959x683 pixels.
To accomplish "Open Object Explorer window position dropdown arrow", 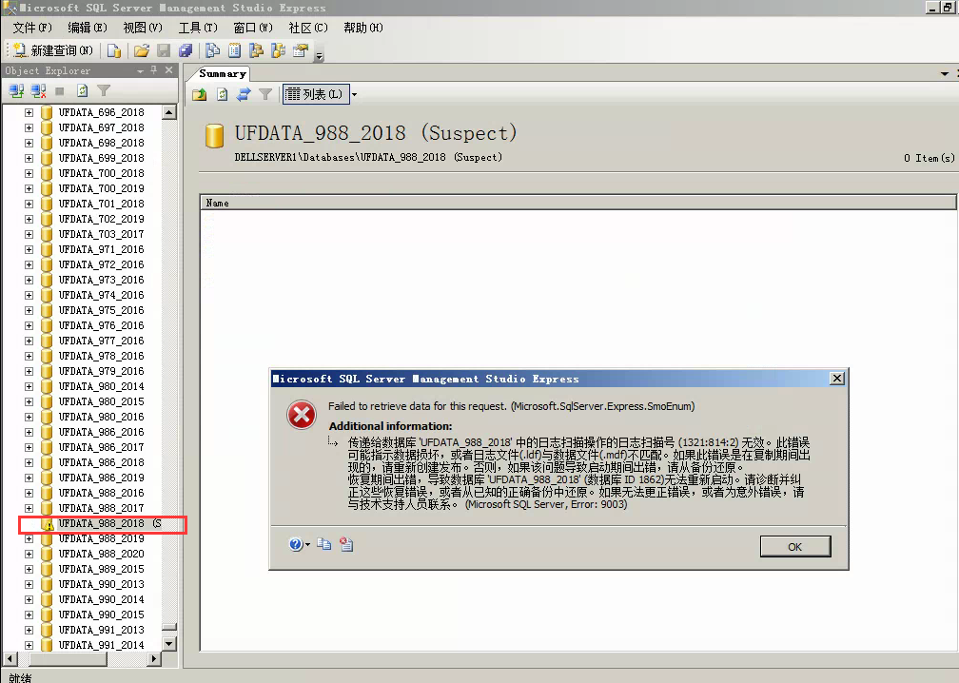I will pyautogui.click(x=141, y=71).
